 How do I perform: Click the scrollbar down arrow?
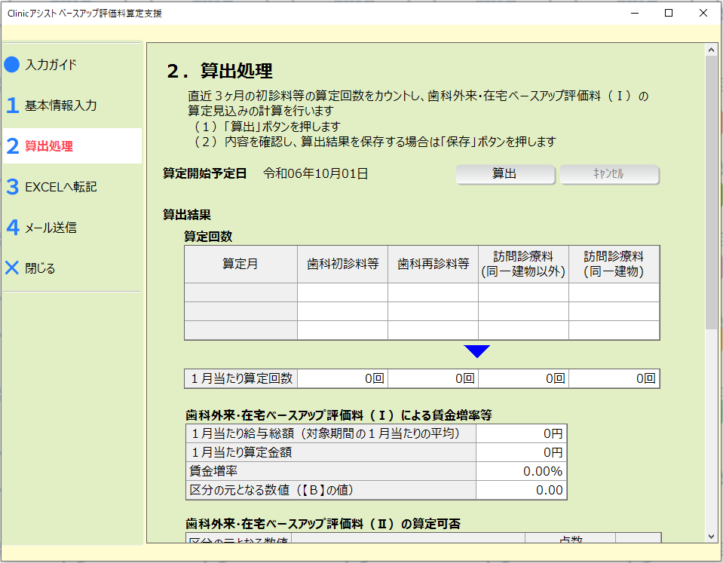click(711, 537)
